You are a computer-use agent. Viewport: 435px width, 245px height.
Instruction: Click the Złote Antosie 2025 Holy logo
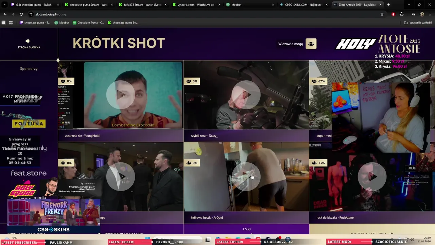tap(378, 44)
